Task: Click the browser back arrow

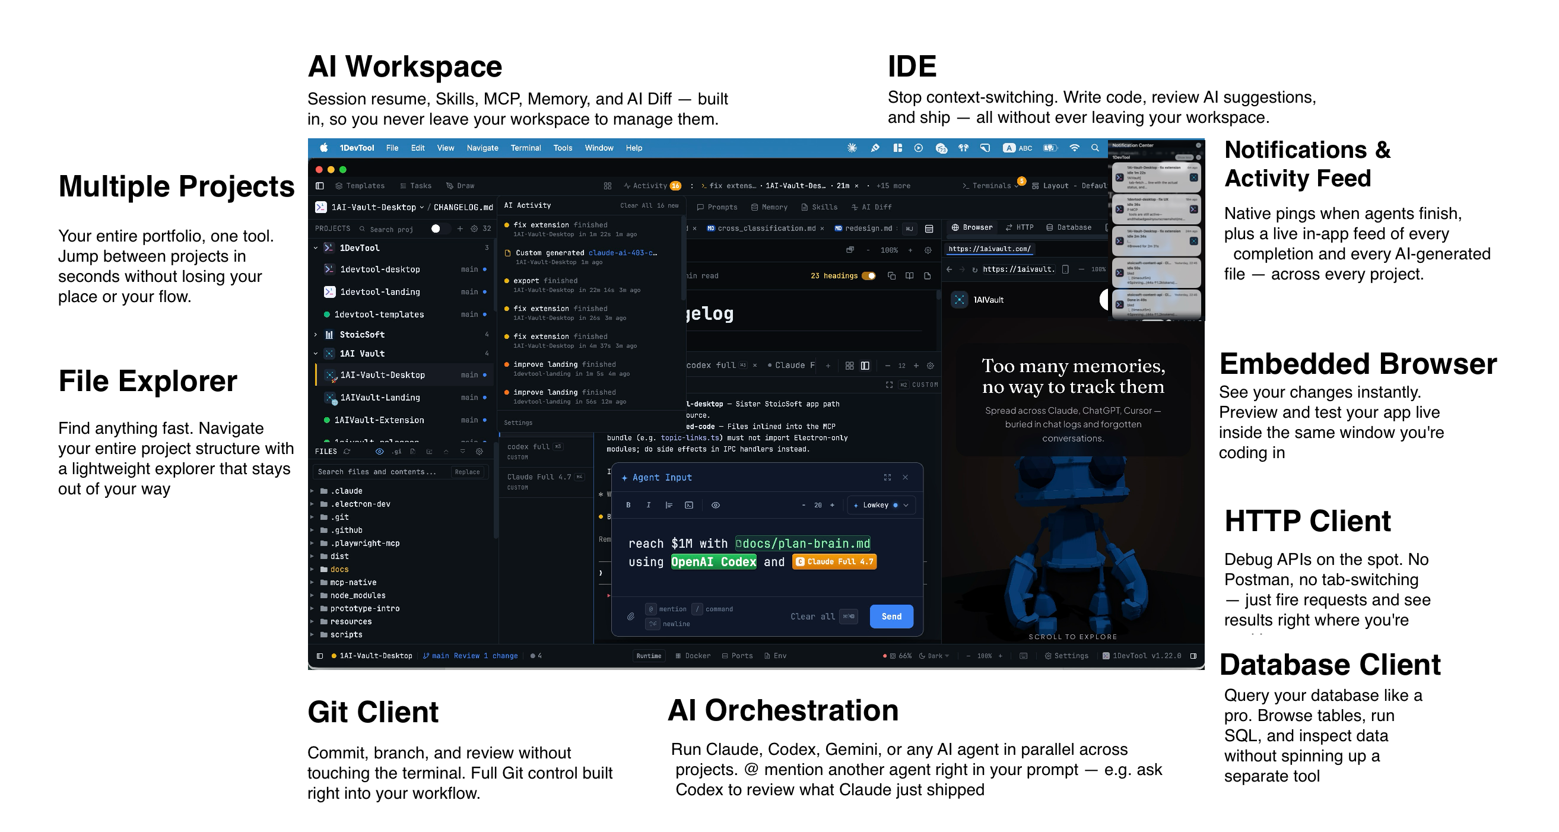Action: click(949, 269)
